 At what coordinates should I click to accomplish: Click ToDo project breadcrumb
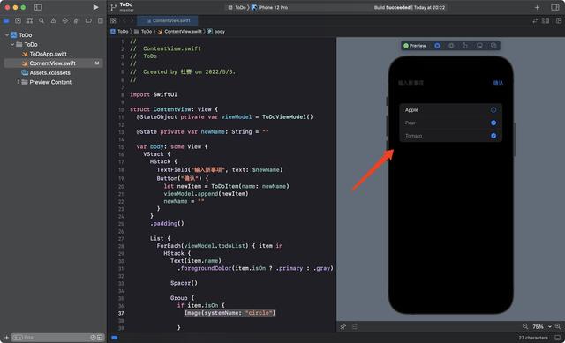(x=120, y=32)
